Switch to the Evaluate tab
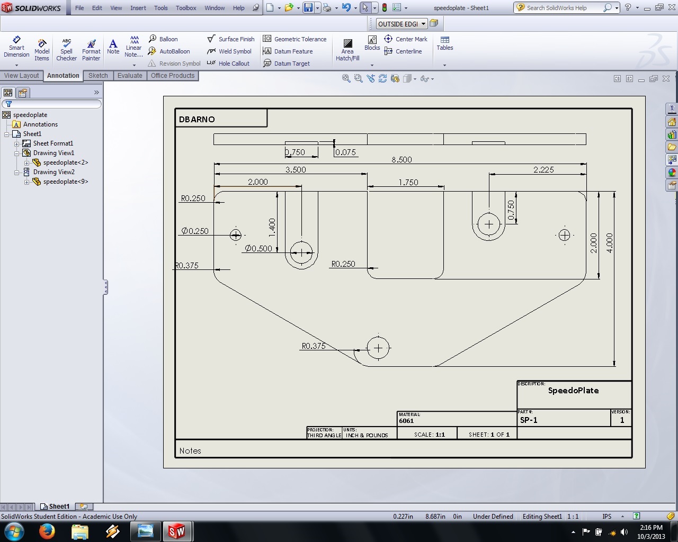The height and width of the screenshot is (542, 678). pos(130,76)
